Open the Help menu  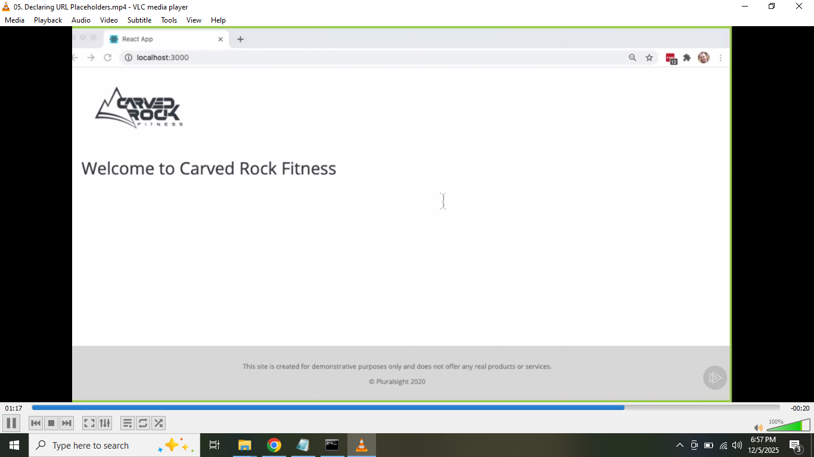(219, 20)
